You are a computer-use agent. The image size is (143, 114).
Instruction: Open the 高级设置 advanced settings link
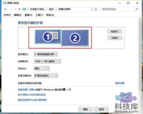tap(120, 83)
